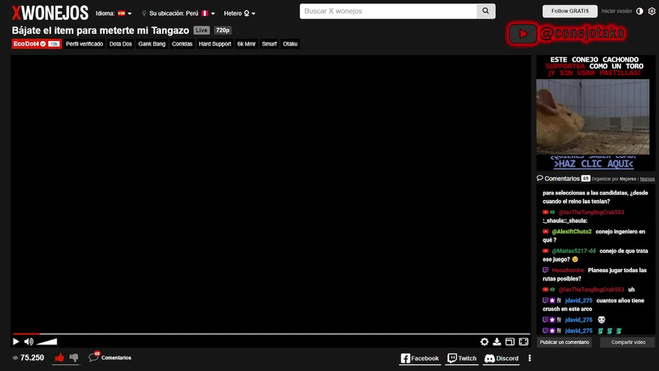Viewport: 659px width, 371px height.
Task: Click the eye views counter 75.250
Action: tap(28, 358)
